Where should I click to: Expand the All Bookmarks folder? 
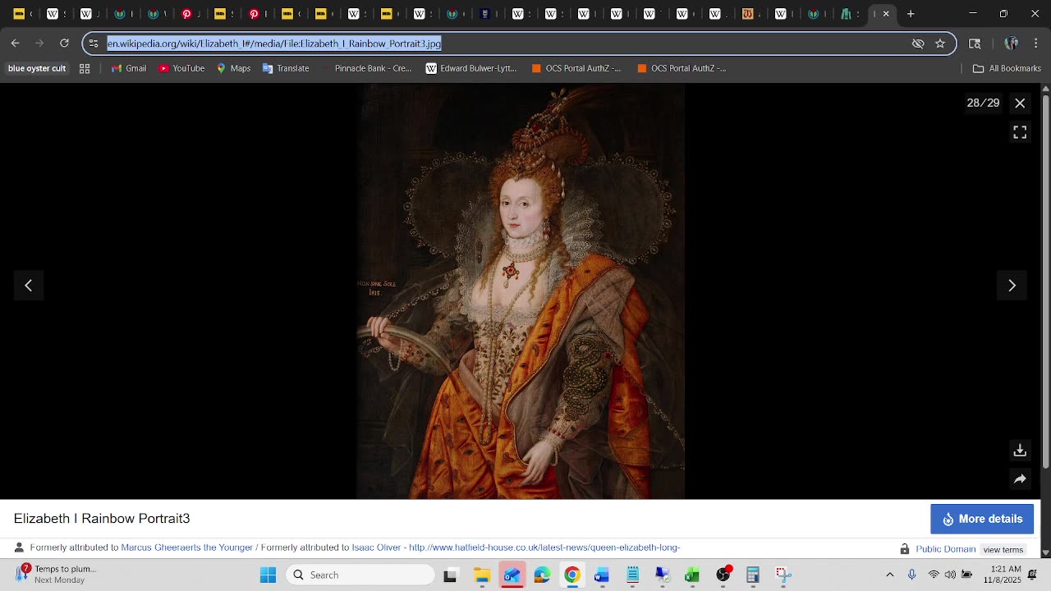(x=1007, y=69)
